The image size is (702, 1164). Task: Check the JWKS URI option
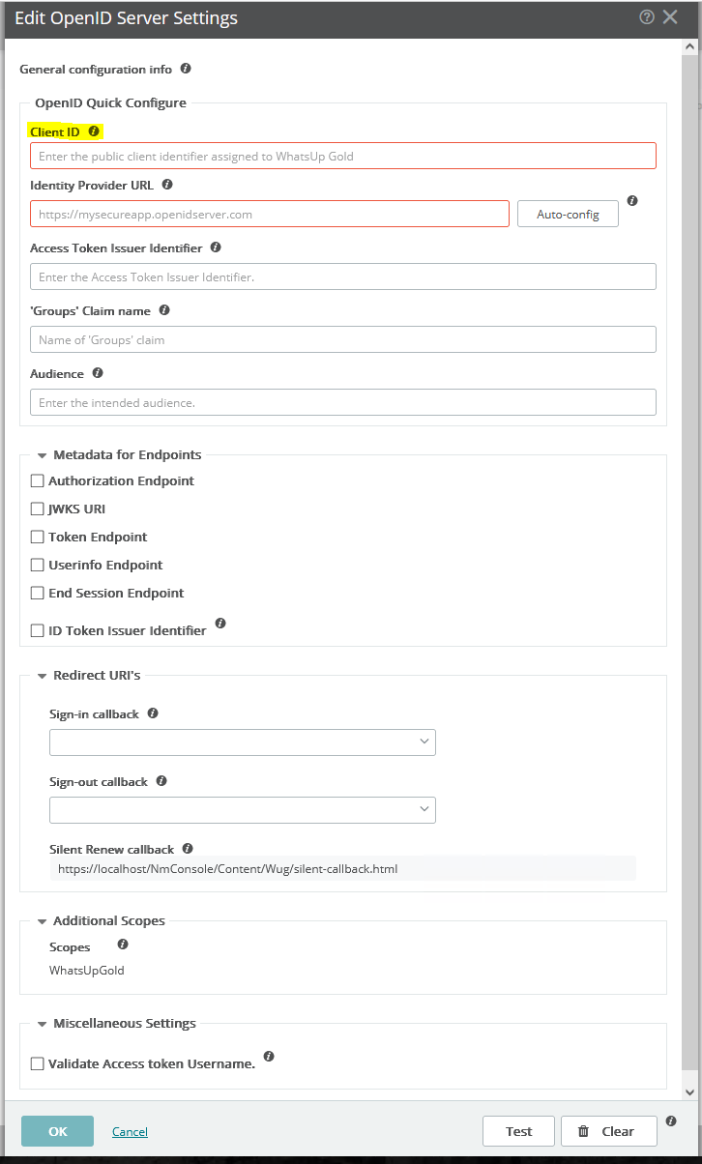click(x=37, y=509)
